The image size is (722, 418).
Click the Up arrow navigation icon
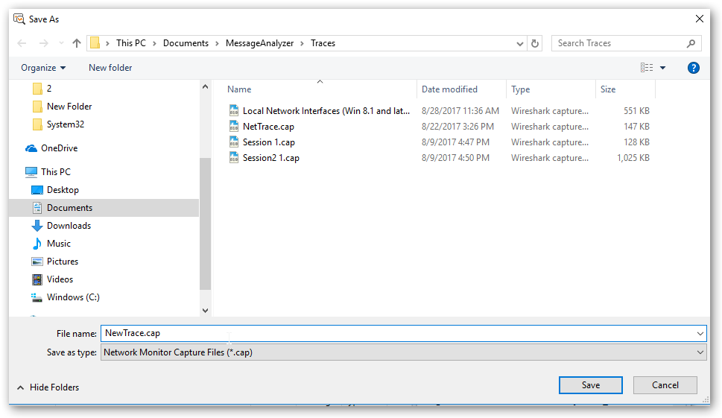(76, 43)
